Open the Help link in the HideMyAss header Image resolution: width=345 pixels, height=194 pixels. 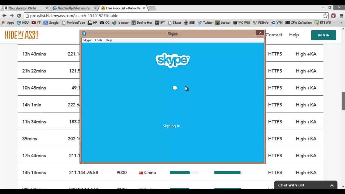(294, 35)
